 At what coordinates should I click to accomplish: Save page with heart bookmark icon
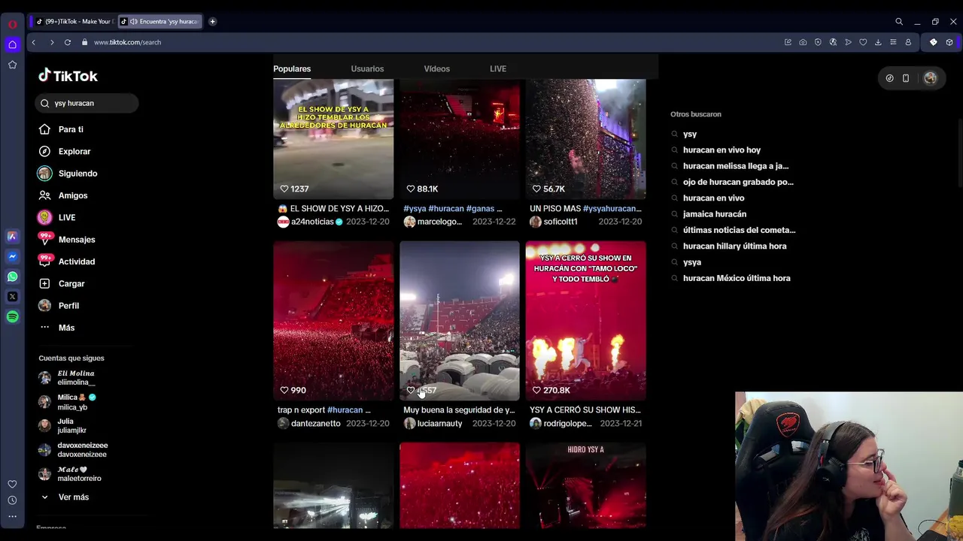pyautogui.click(x=863, y=42)
